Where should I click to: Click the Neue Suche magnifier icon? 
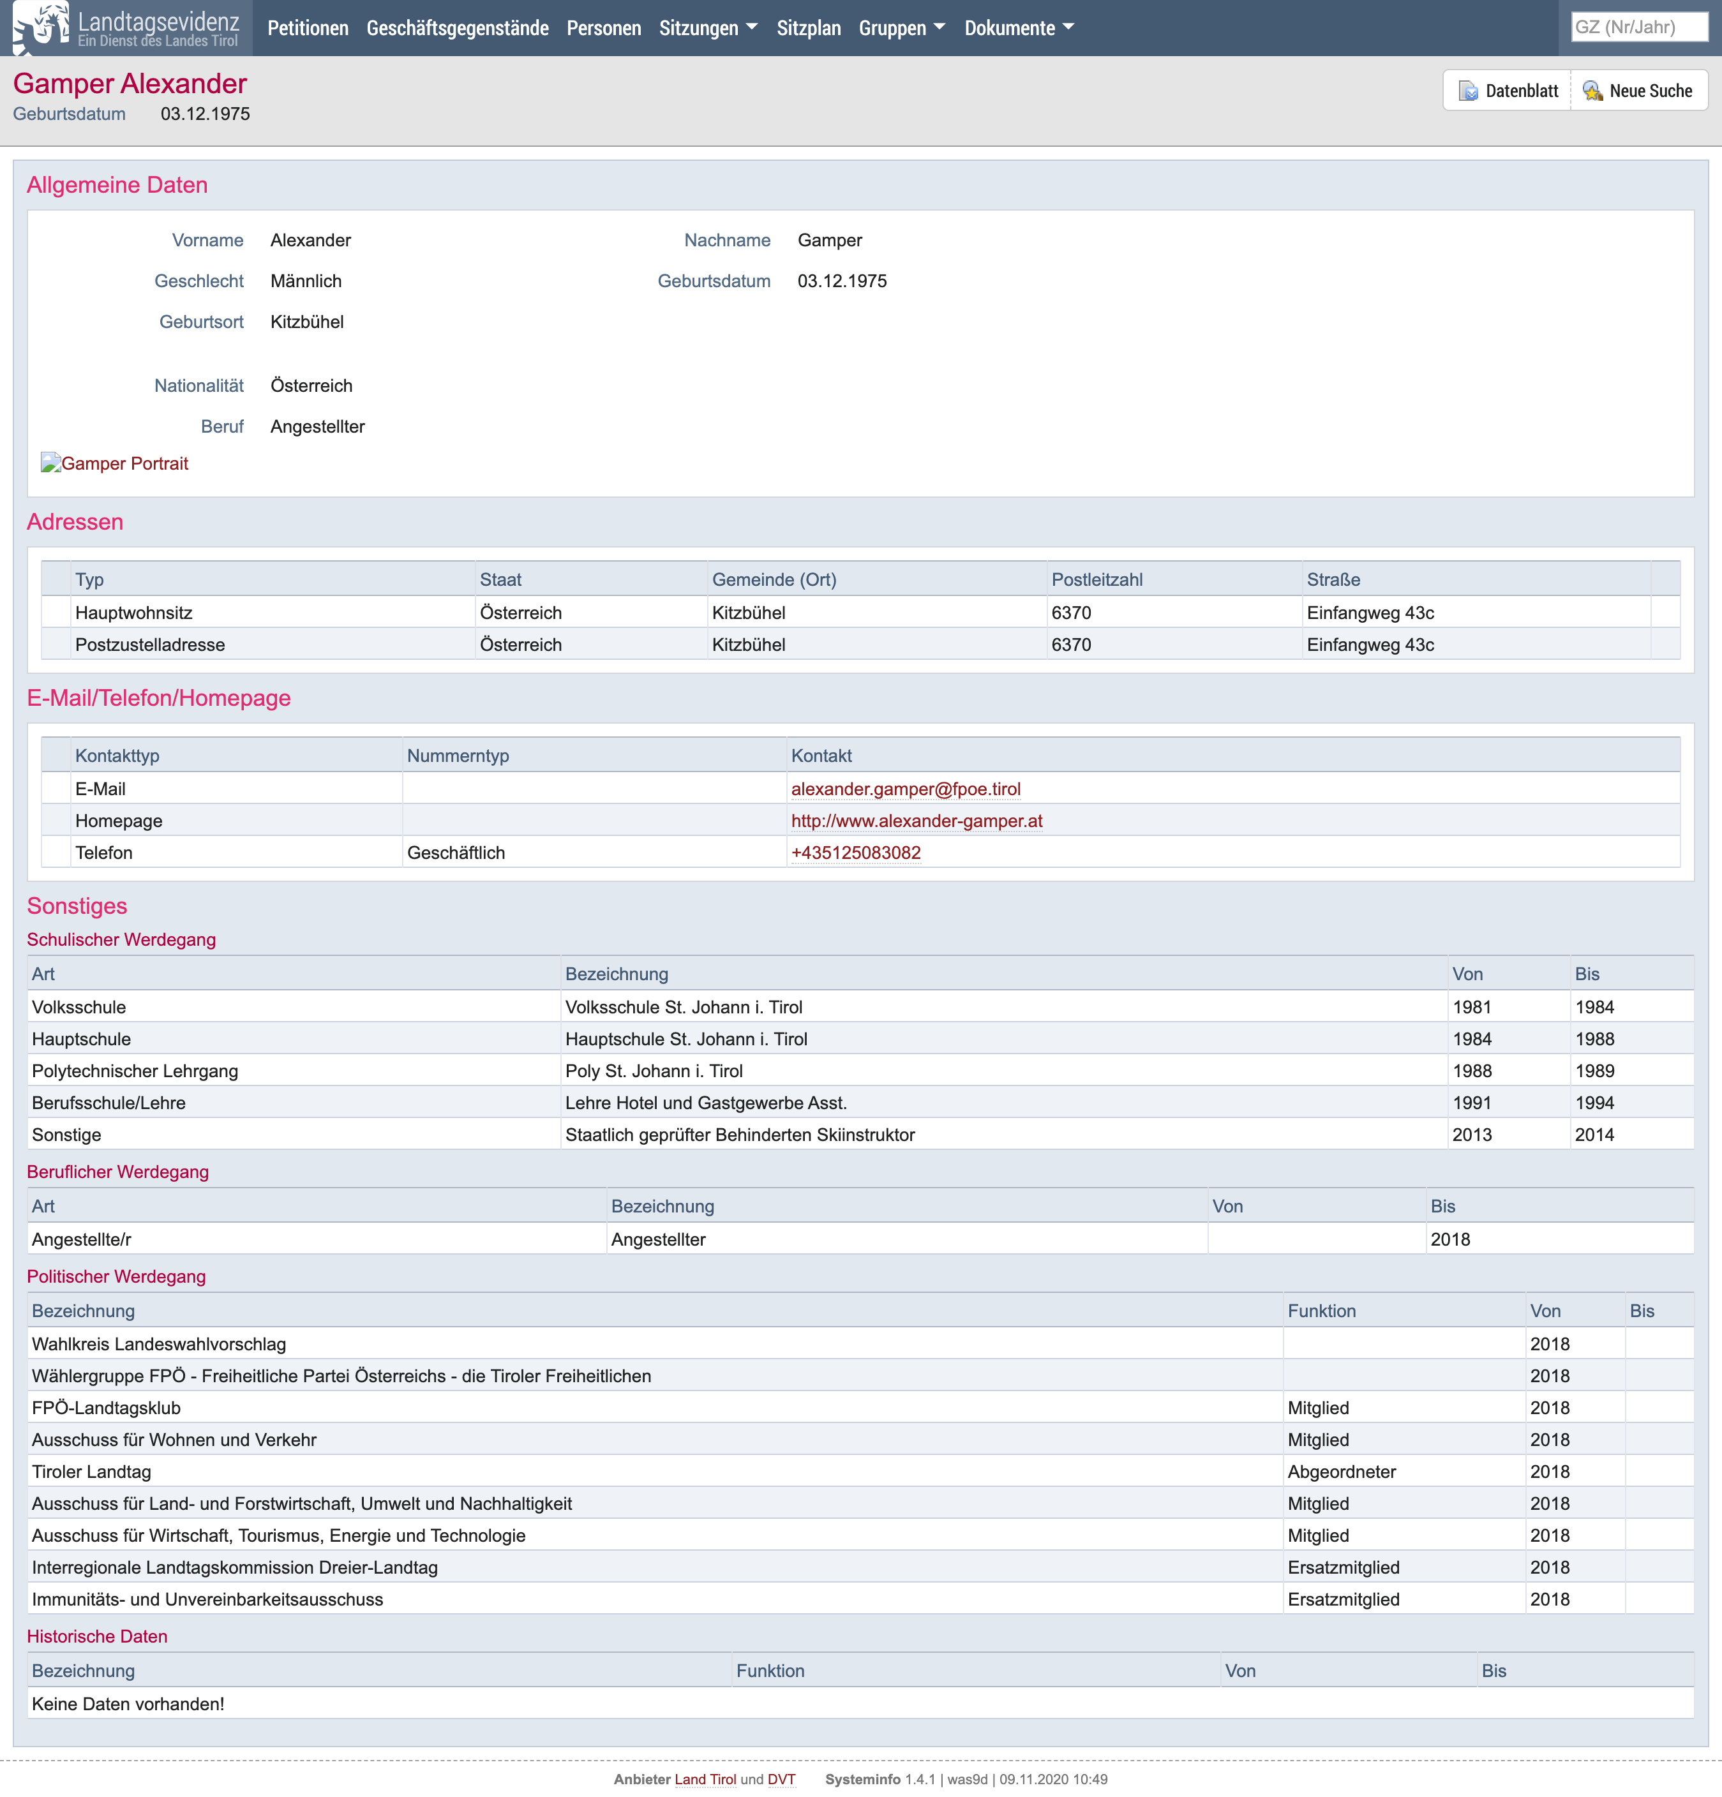point(1592,91)
